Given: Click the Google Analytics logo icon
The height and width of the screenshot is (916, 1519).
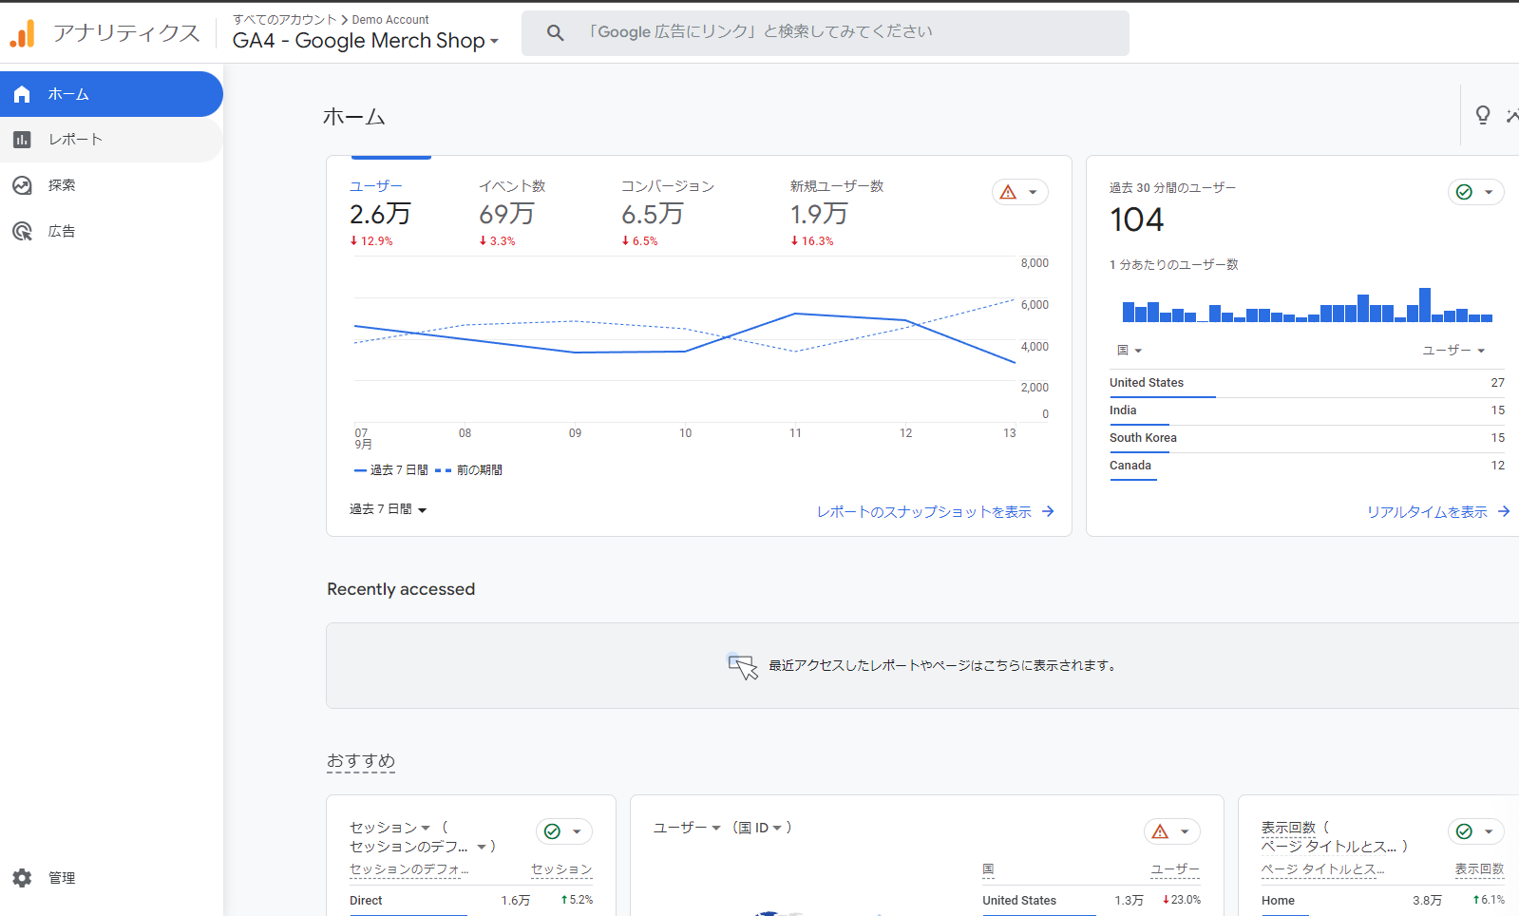Looking at the screenshot, I should (x=23, y=33).
